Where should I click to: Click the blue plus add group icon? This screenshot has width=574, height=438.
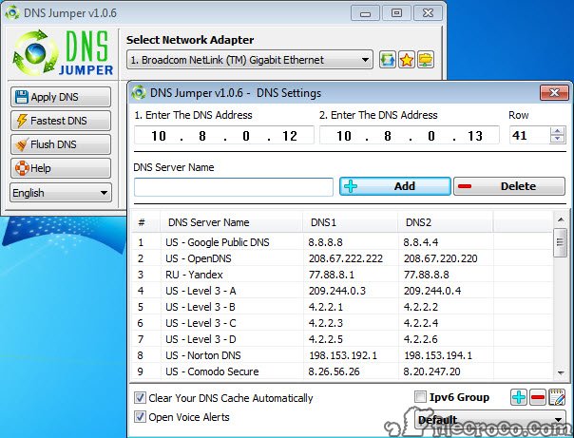(519, 397)
